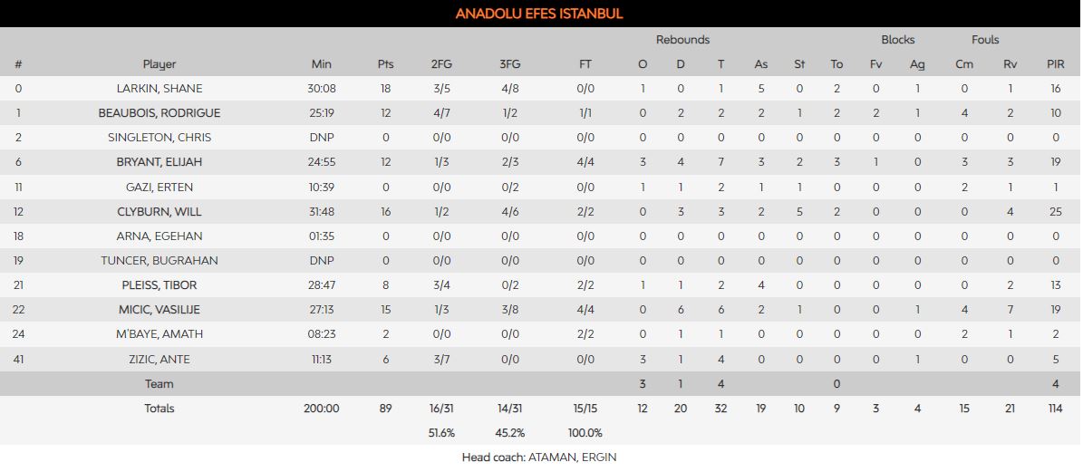Click TUNCER, BUGRAHAN player name
Screen dimensions: 1083x472
pyautogui.click(x=160, y=261)
